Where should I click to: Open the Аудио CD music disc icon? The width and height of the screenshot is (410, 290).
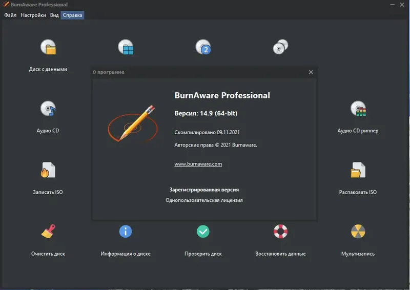[x=48, y=108]
